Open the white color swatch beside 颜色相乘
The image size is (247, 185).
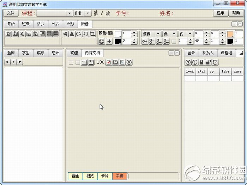(x=118, y=34)
